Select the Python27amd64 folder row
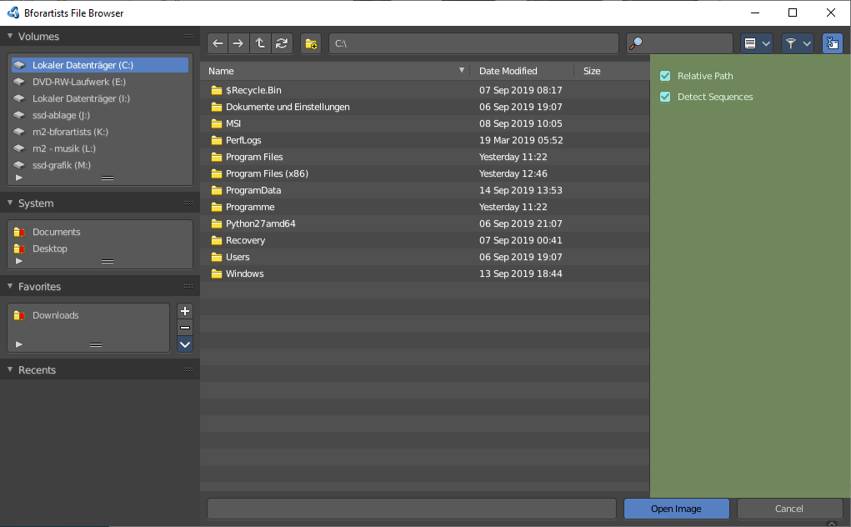This screenshot has height=527, width=851. click(425, 223)
